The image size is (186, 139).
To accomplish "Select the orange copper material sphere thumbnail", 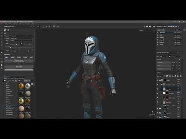I will point(21,86).
